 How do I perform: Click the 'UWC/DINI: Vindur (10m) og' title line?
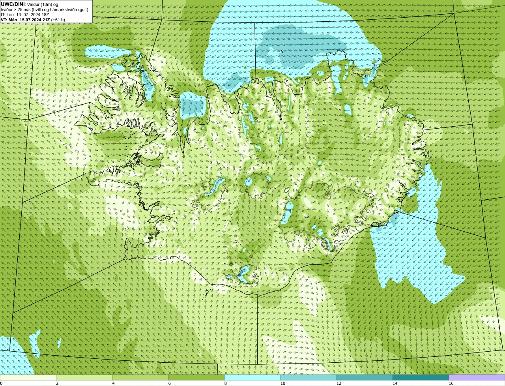[30, 4]
